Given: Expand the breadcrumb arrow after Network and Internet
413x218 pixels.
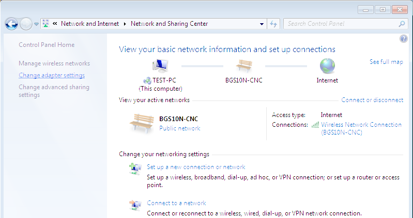Looking at the screenshot, I should pos(125,24).
